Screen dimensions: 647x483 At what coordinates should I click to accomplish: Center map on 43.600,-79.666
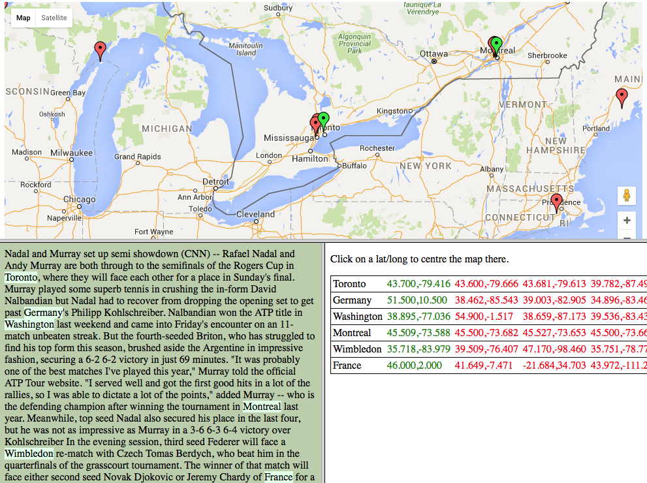[486, 284]
